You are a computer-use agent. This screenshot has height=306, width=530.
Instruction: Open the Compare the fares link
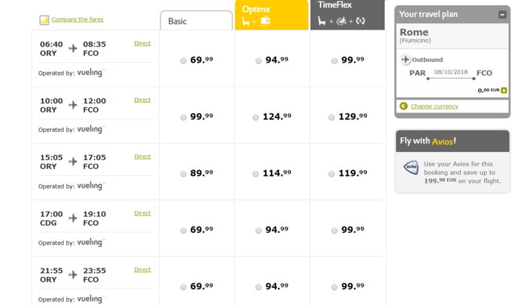pos(77,19)
